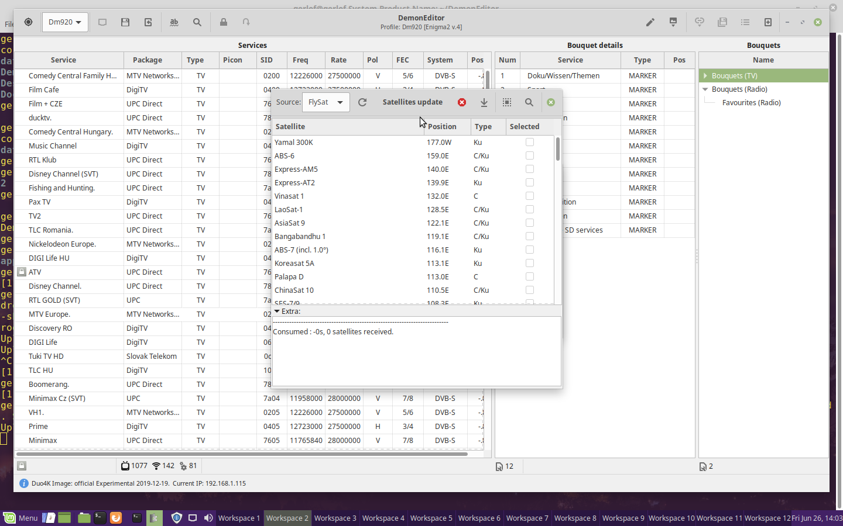
Task: Check the Bangabandhu 1 selected box
Action: coord(530,236)
